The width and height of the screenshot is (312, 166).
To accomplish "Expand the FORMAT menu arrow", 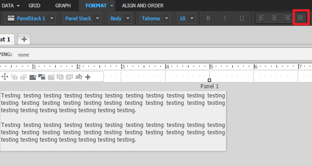I will 112,6.
